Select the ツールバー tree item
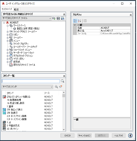 (x=18, y=38)
